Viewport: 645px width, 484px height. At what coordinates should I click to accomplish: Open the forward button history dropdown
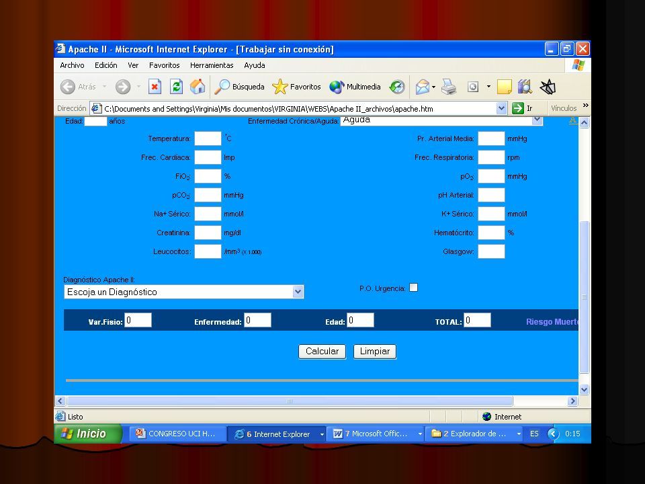(138, 87)
